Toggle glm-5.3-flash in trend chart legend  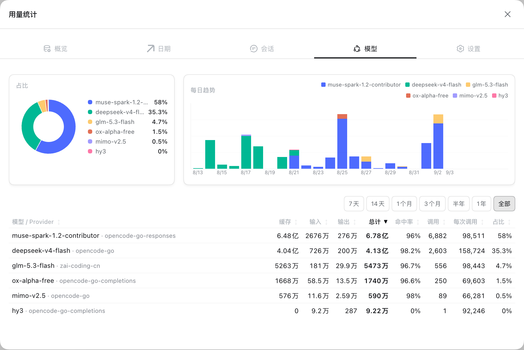487,85
